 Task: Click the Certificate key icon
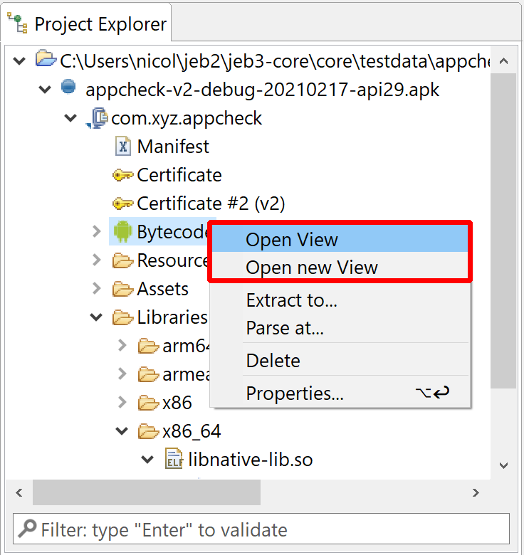tap(122, 175)
